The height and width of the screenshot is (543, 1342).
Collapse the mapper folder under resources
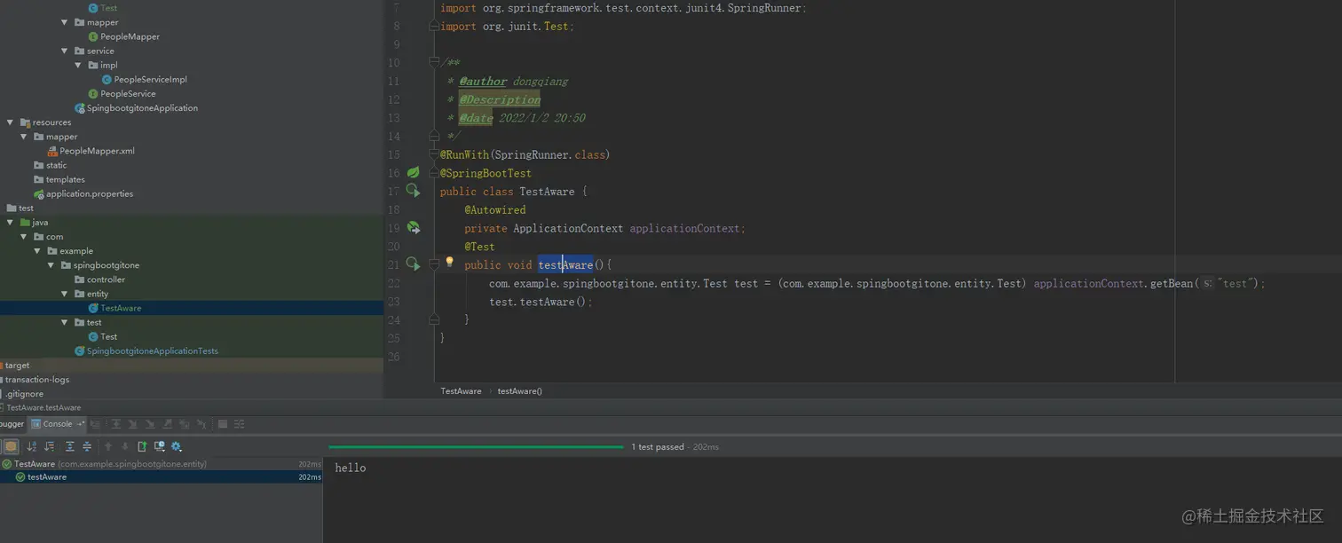[x=24, y=137]
